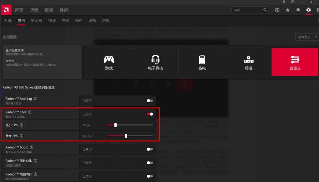Open settings gear icon
The image size is (319, 182).
click(308, 10)
